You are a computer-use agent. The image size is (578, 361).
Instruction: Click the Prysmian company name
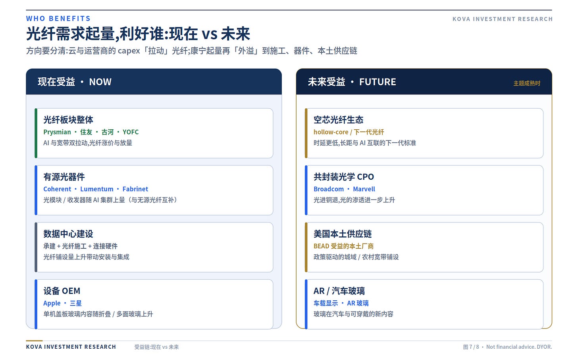click(x=57, y=132)
